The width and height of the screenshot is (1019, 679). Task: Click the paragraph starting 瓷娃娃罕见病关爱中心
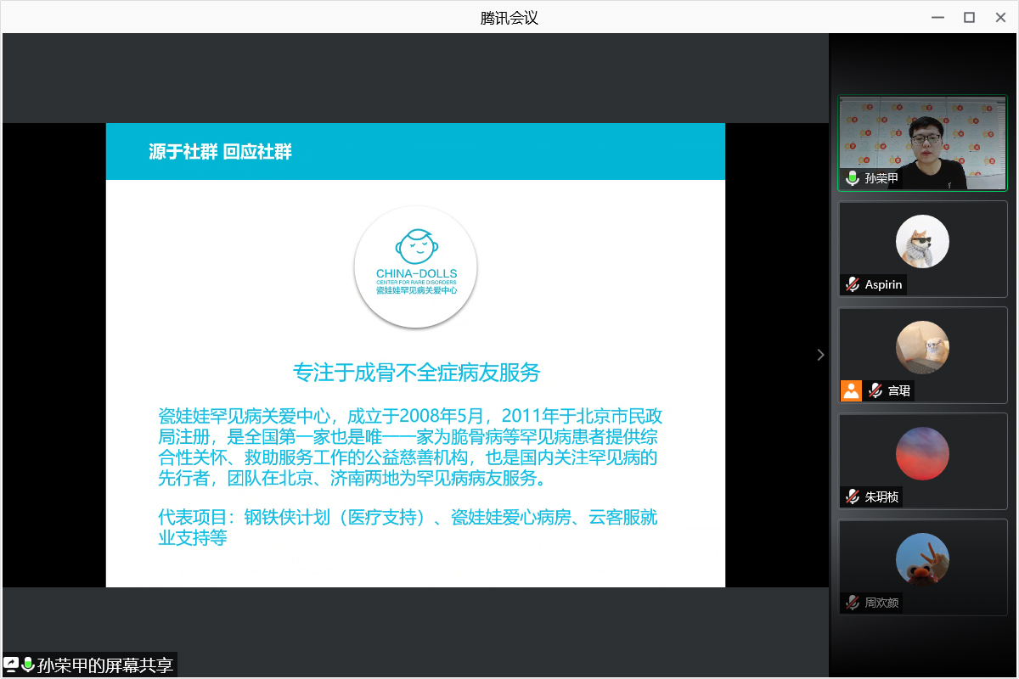[x=410, y=447]
